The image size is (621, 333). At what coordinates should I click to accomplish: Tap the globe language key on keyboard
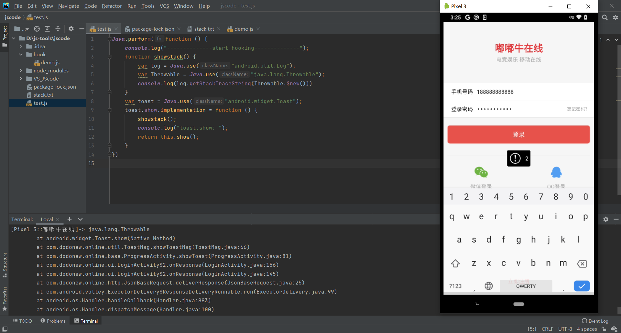tap(489, 286)
